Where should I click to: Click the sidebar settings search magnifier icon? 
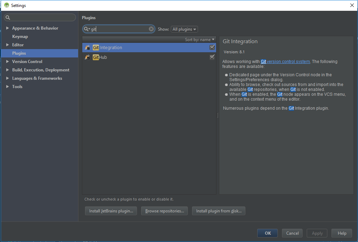(x=8, y=17)
